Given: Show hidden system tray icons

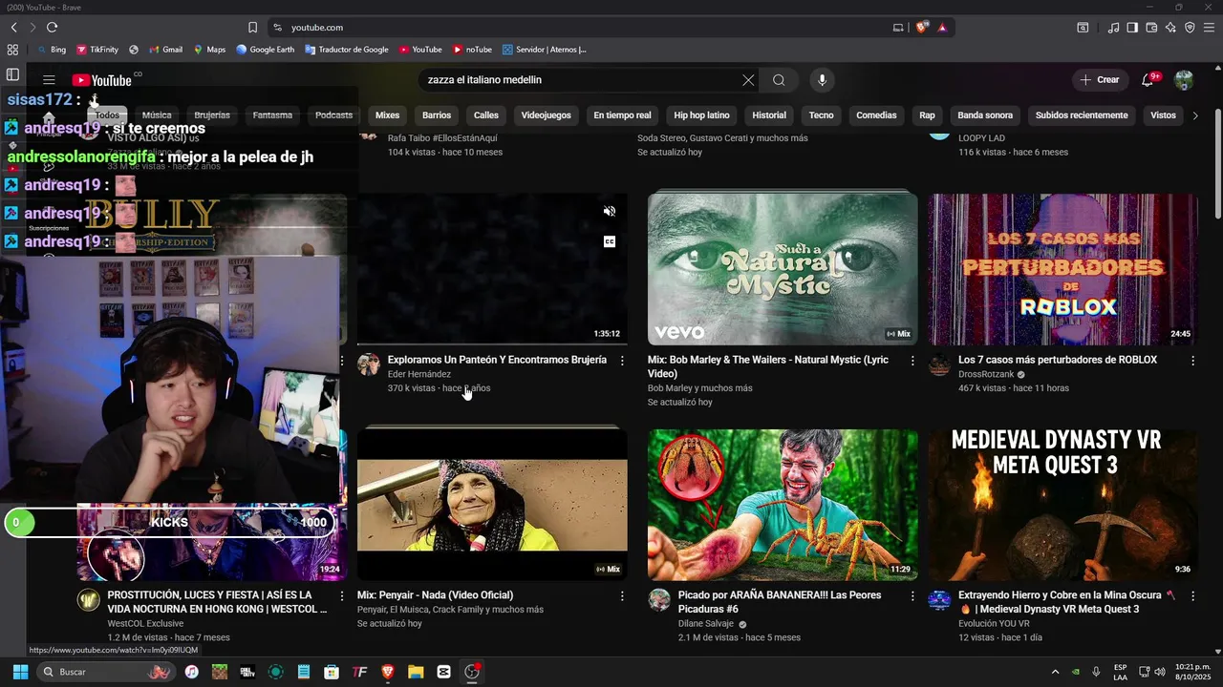Looking at the screenshot, I should click(1055, 672).
